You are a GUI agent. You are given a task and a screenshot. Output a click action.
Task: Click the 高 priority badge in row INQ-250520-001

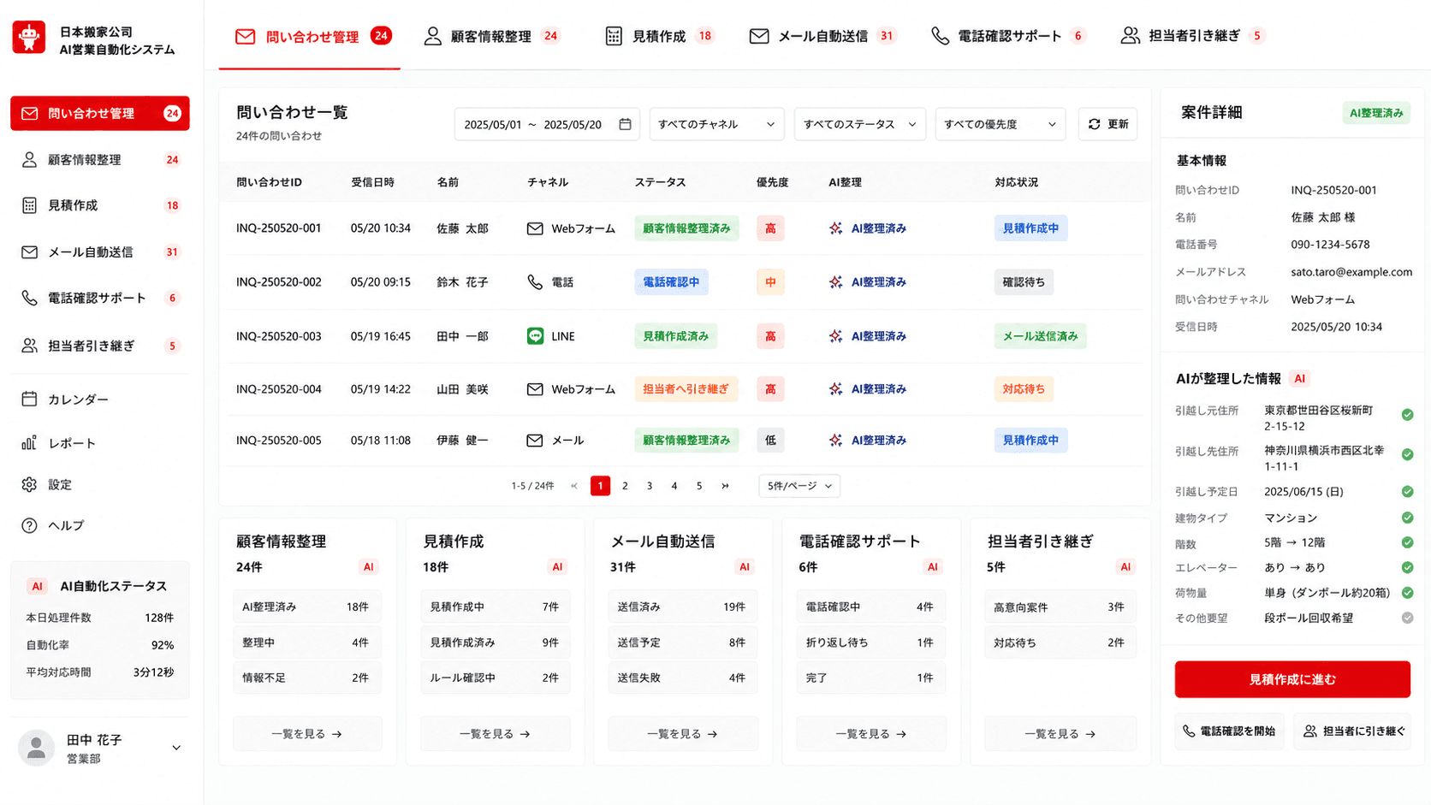pyautogui.click(x=770, y=228)
